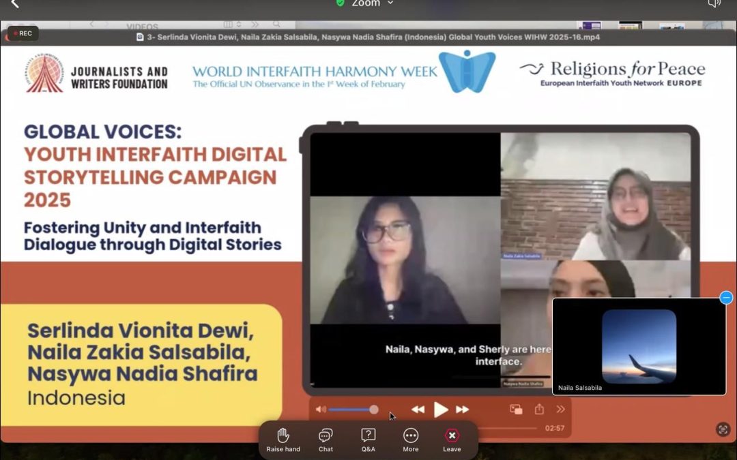
Task: Click the World Interfaith Harmony Week butterfly logo
Action: point(467,72)
